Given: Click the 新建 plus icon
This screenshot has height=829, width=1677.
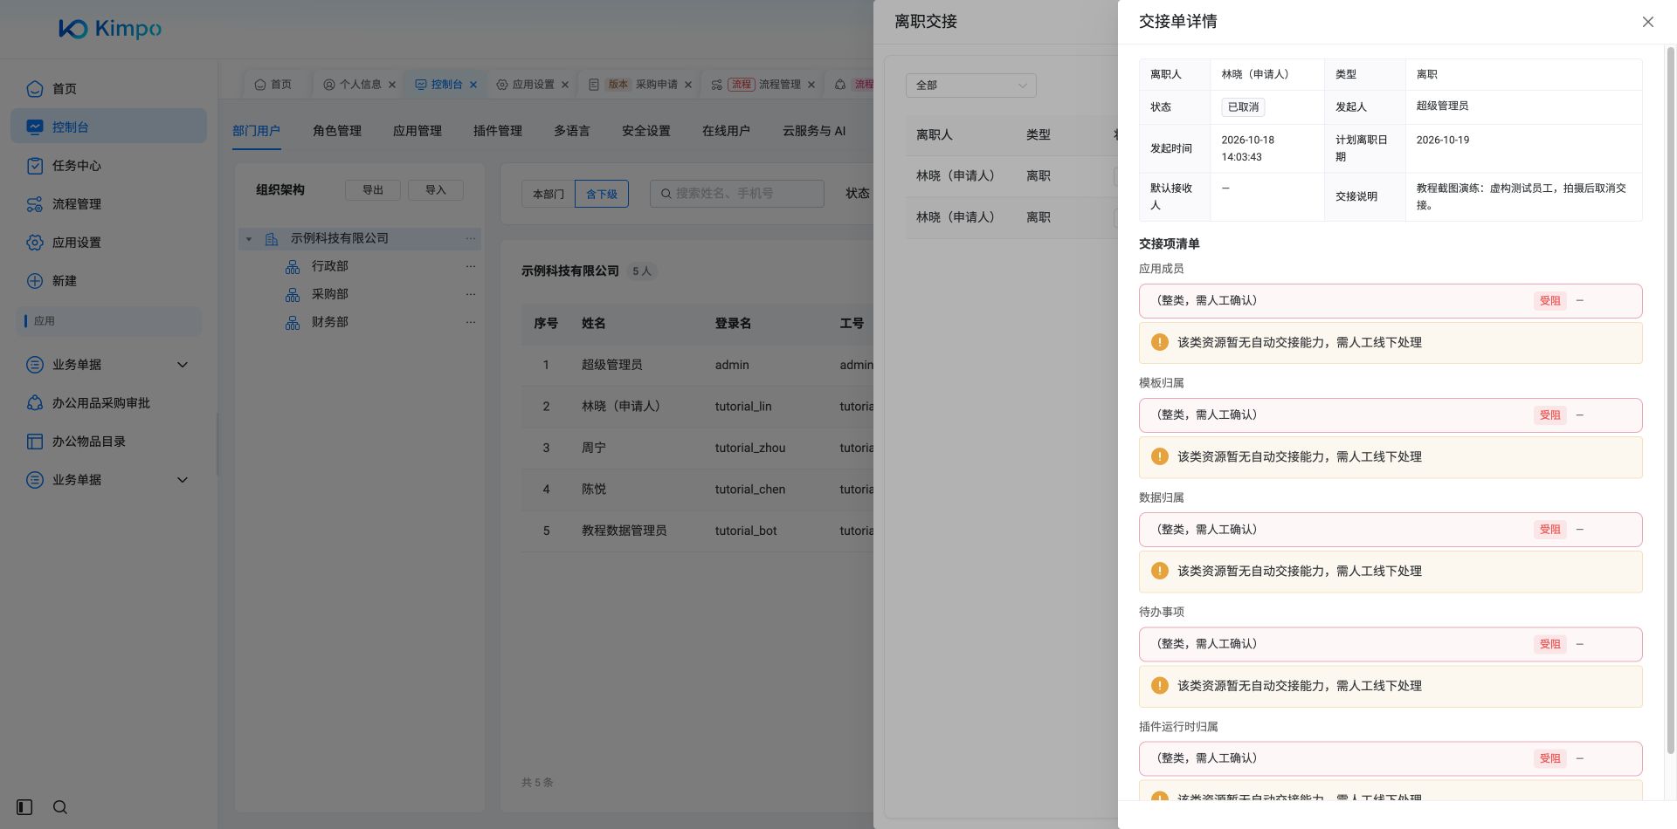Looking at the screenshot, I should pos(35,280).
